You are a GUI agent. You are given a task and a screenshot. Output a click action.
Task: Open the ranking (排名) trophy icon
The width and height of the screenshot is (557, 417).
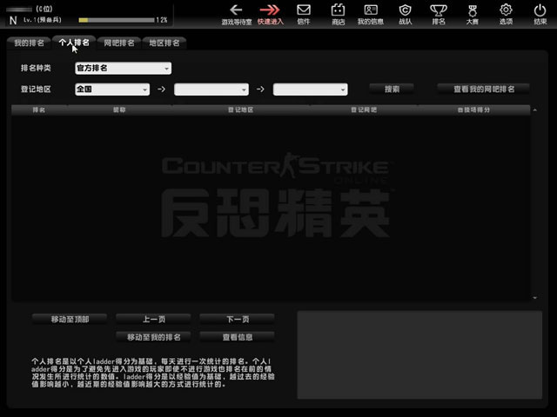pos(439,14)
